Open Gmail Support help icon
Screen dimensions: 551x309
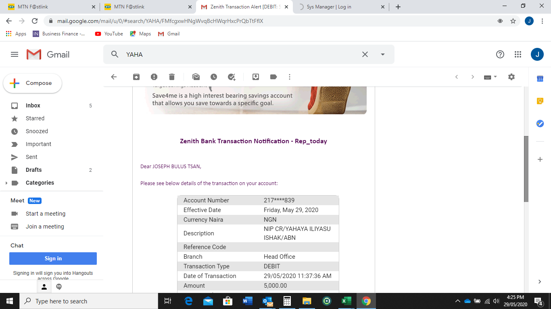[500, 54]
